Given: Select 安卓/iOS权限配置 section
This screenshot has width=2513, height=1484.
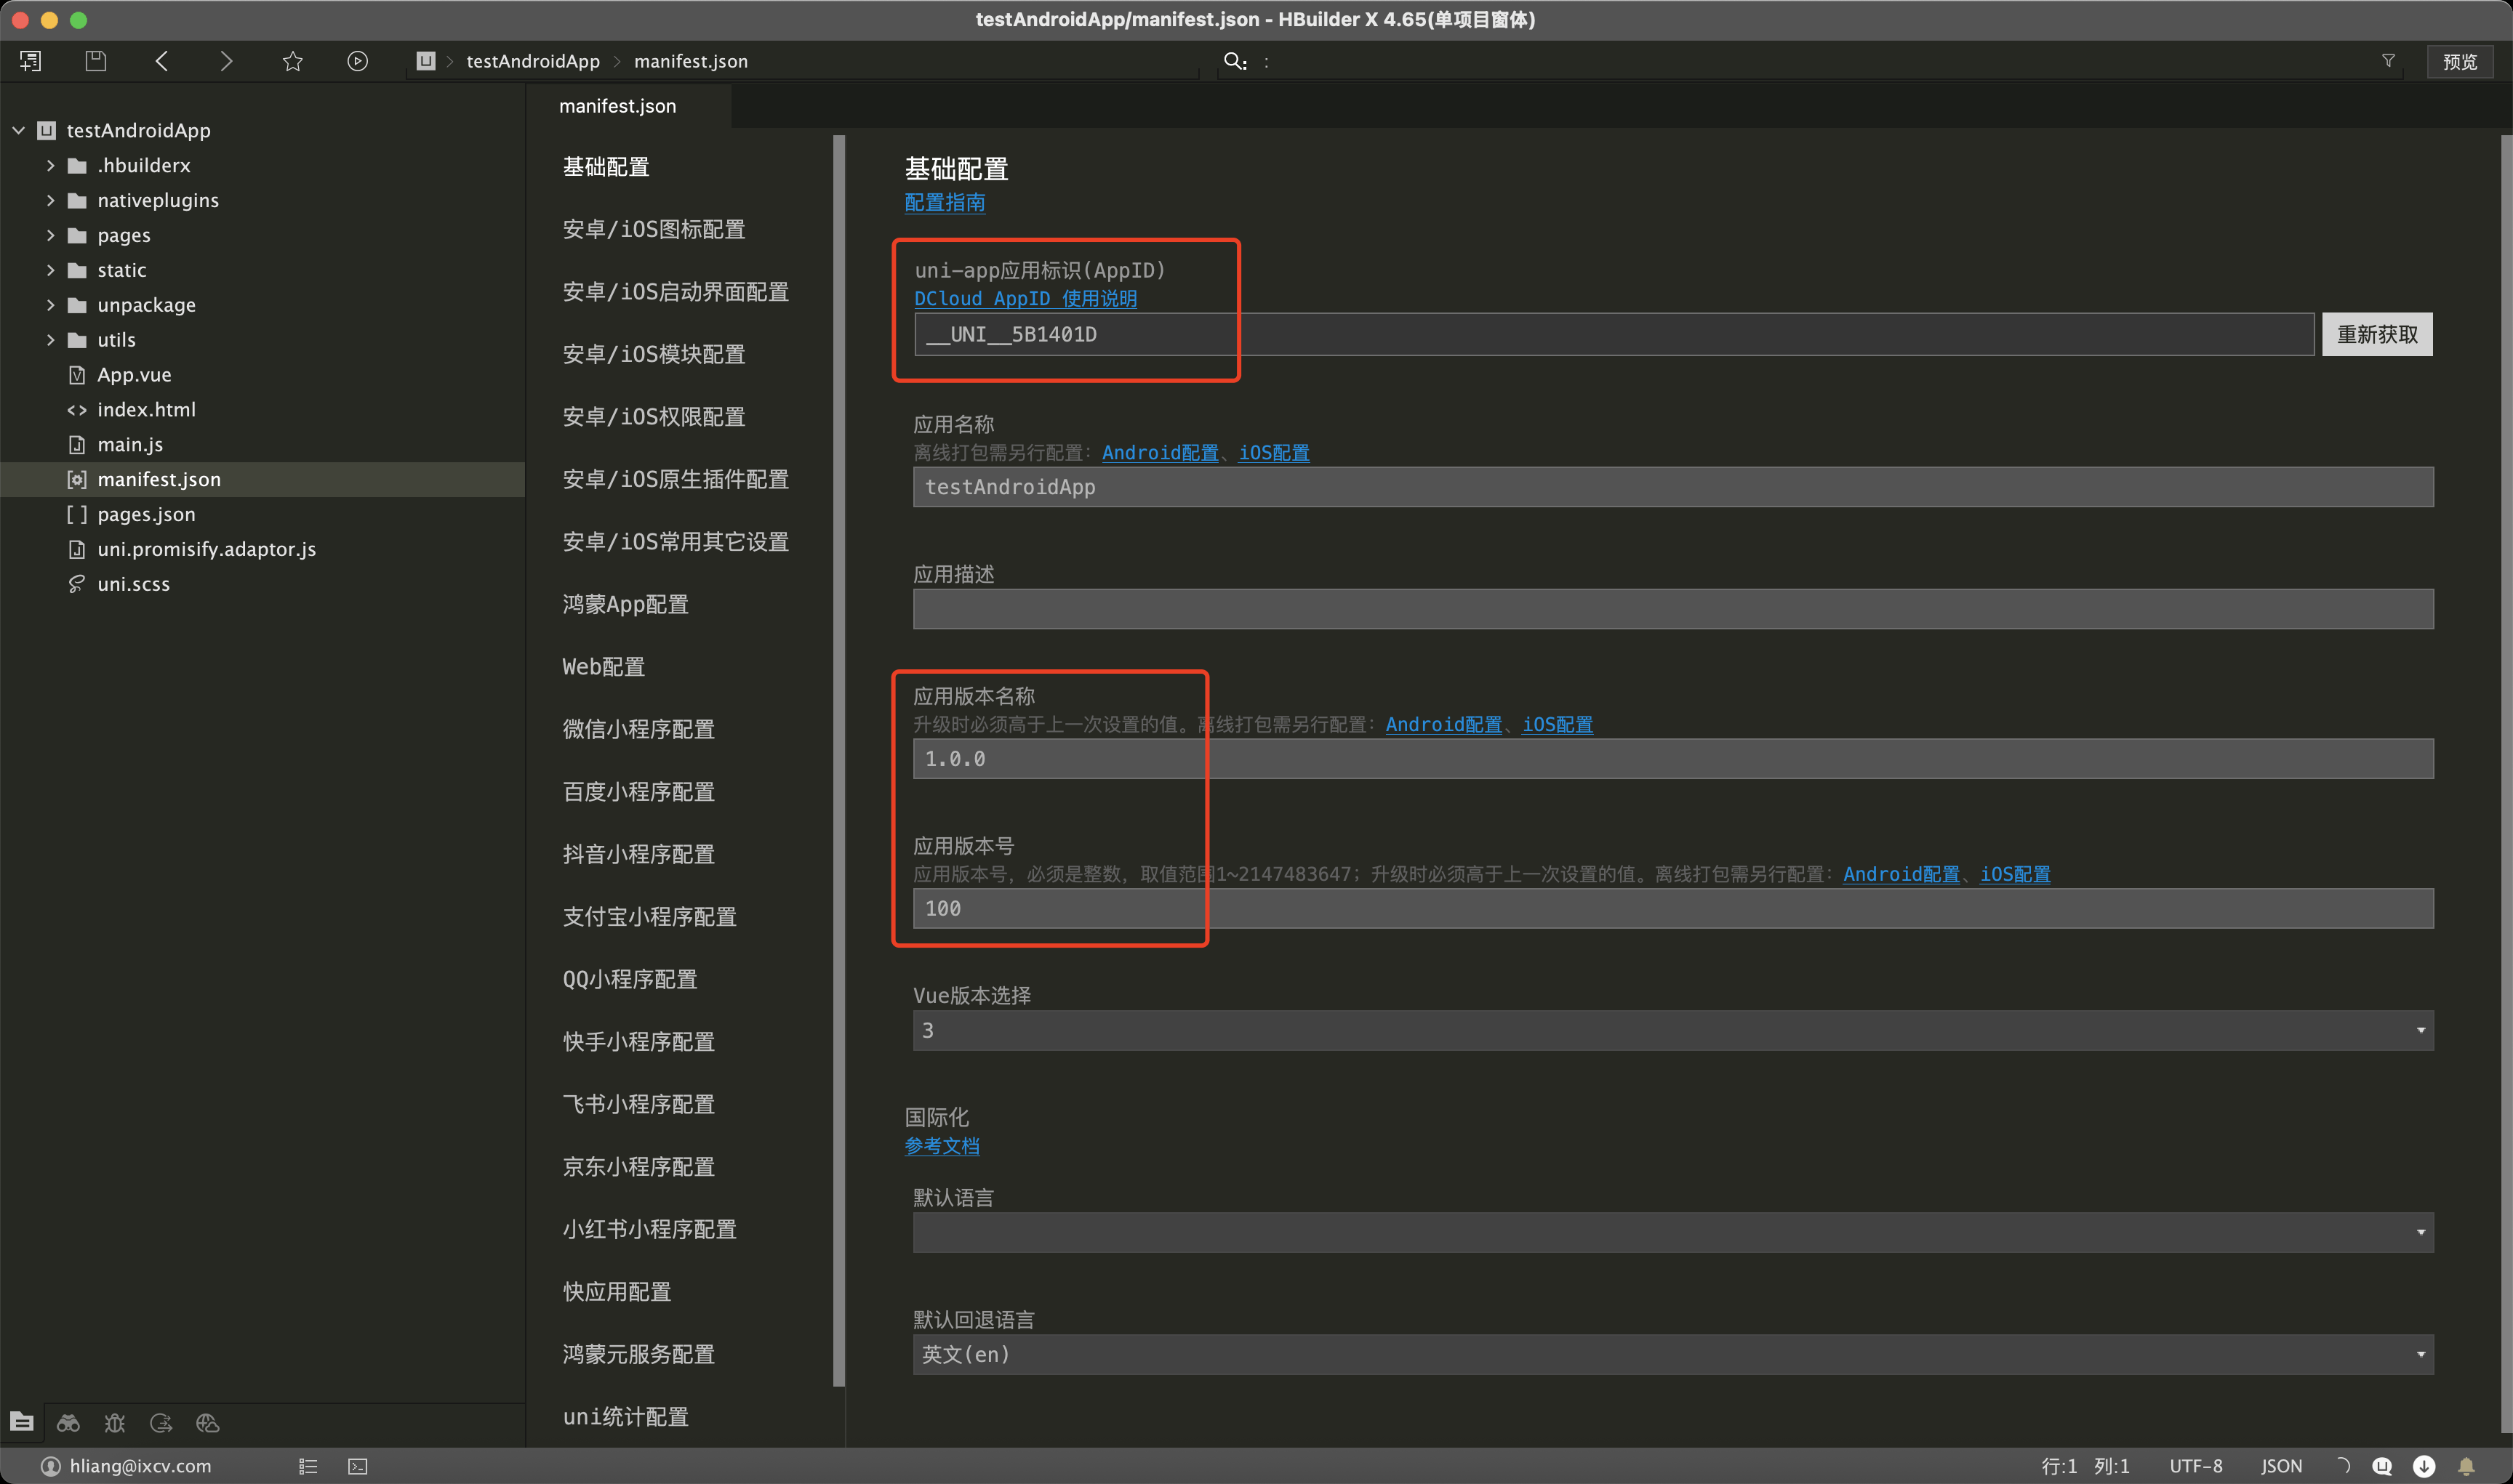Looking at the screenshot, I should click(653, 416).
